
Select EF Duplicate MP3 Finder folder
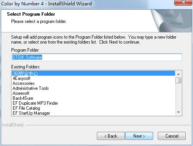[93, 103]
